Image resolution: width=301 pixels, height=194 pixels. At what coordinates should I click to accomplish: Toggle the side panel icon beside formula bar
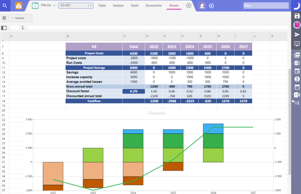pyautogui.click(x=4, y=28)
